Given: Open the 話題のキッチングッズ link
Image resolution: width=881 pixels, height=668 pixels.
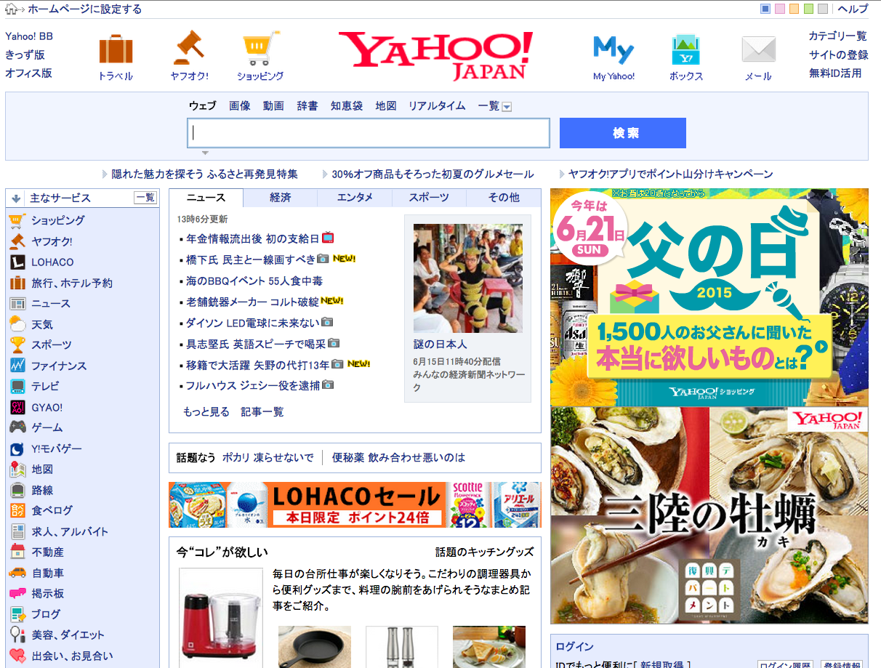Looking at the screenshot, I should pos(484,552).
